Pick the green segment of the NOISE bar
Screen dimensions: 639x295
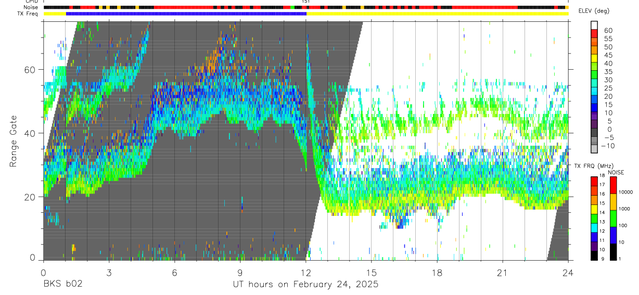click(x=613, y=218)
